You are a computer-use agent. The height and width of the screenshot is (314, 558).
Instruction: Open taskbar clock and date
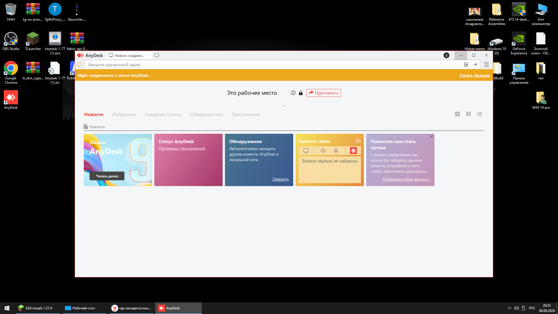click(x=547, y=308)
